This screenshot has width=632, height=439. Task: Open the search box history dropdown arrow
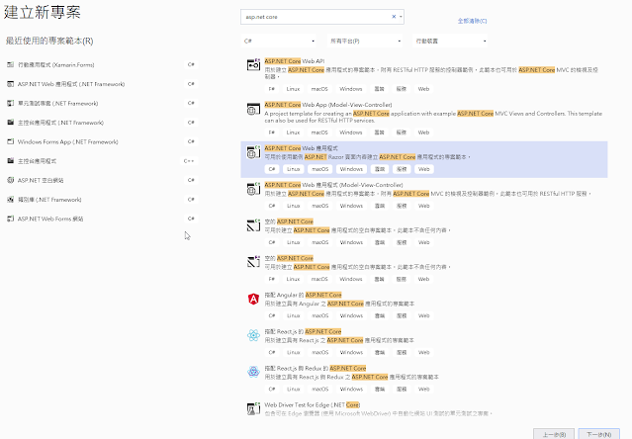click(x=401, y=17)
